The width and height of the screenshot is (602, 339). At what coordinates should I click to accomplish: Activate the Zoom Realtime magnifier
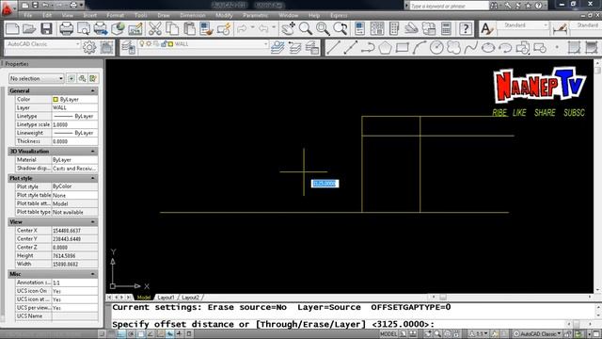click(x=306, y=29)
